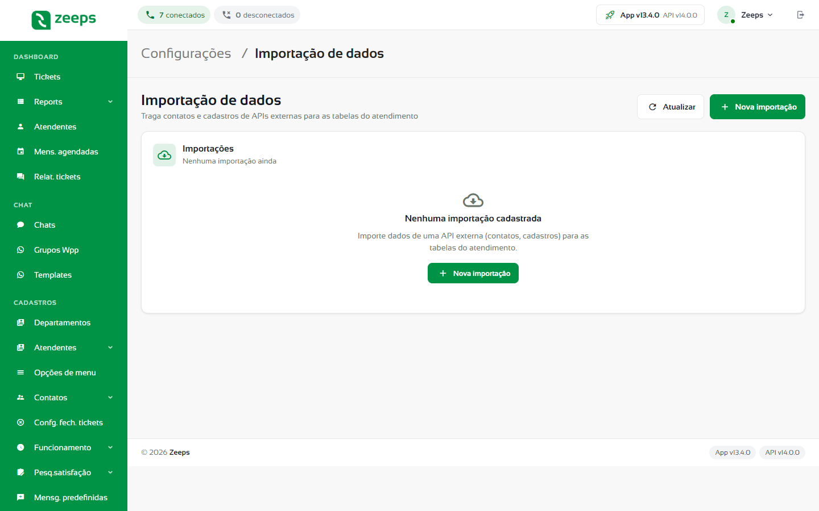Expand the Reports submenu chevron
This screenshot has width=819, height=511.
click(110, 102)
